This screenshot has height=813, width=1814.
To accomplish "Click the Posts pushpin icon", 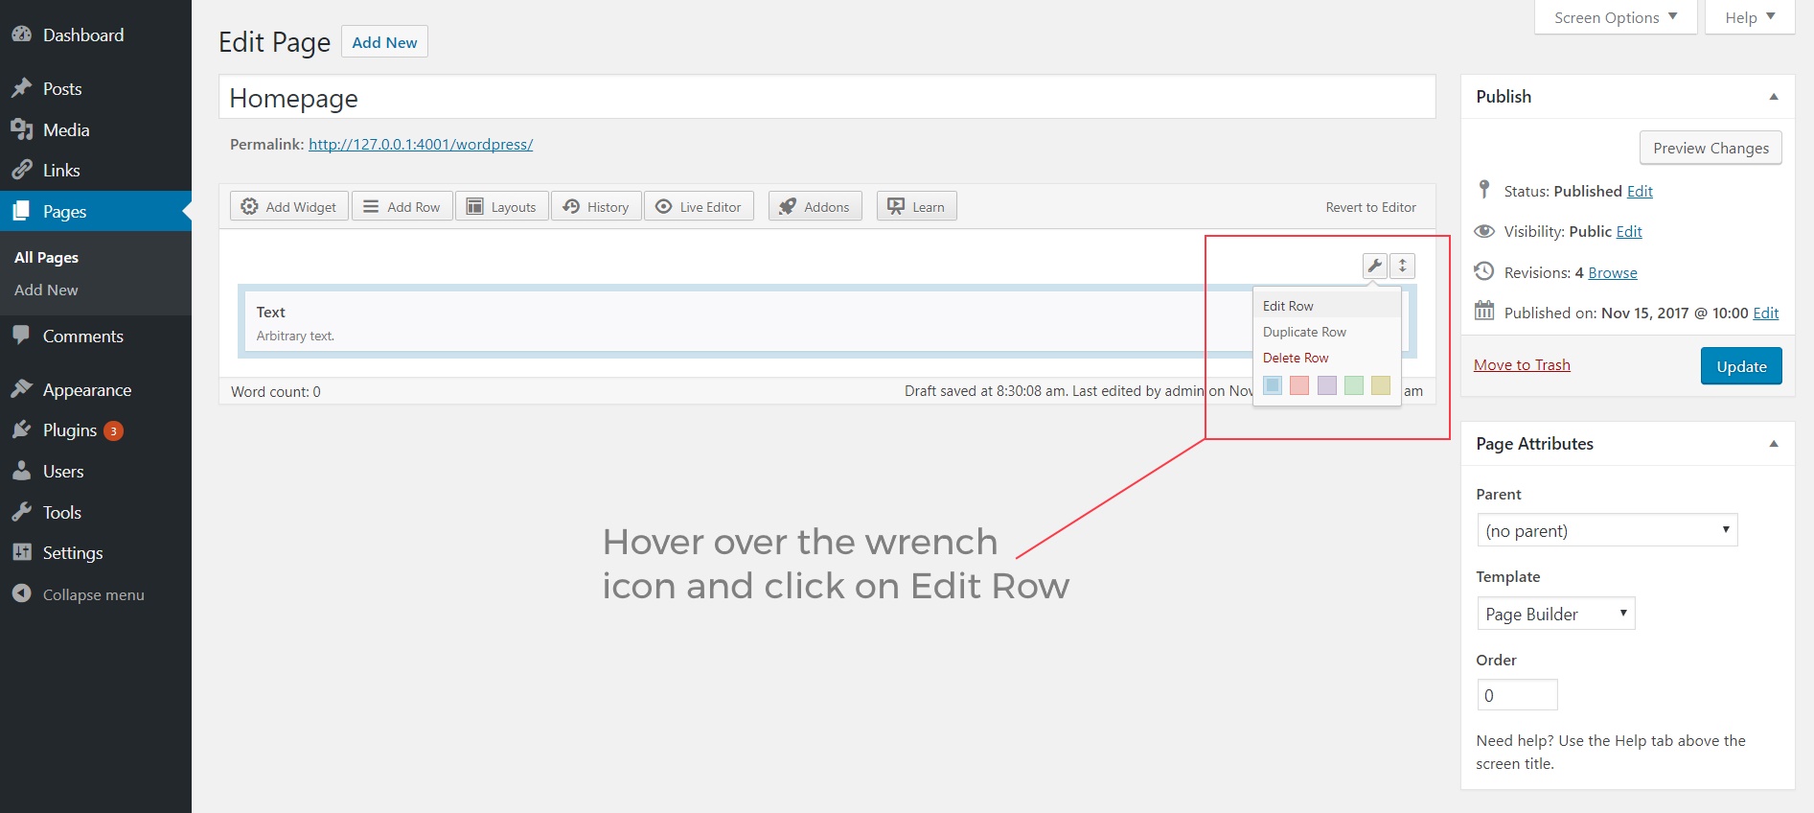I will [22, 88].
